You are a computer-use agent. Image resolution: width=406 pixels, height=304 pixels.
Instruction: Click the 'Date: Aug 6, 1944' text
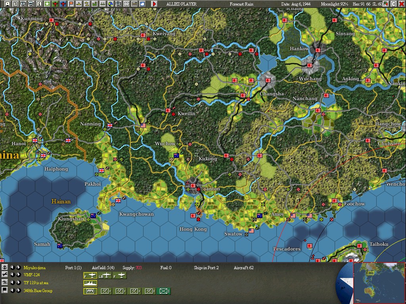pyautogui.click(x=296, y=4)
